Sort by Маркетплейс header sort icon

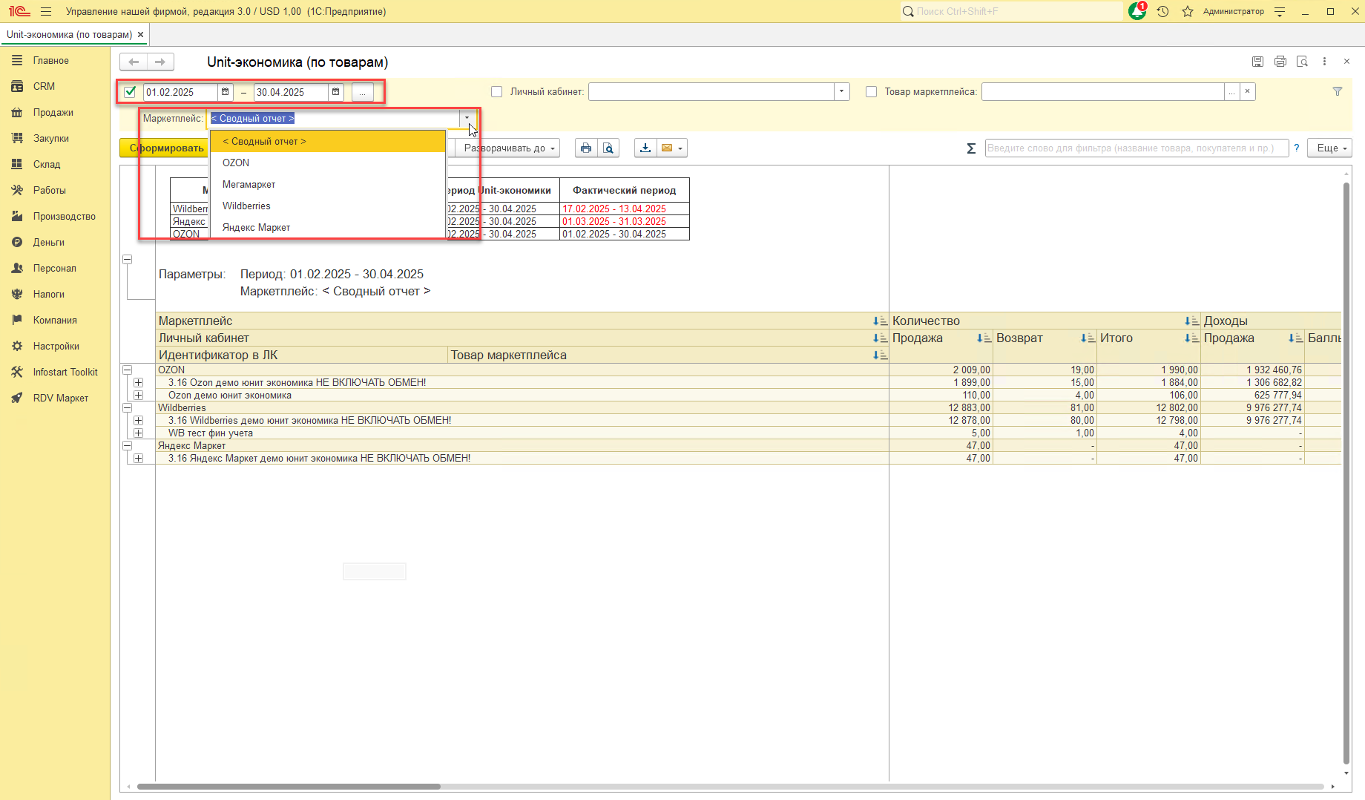coord(880,321)
